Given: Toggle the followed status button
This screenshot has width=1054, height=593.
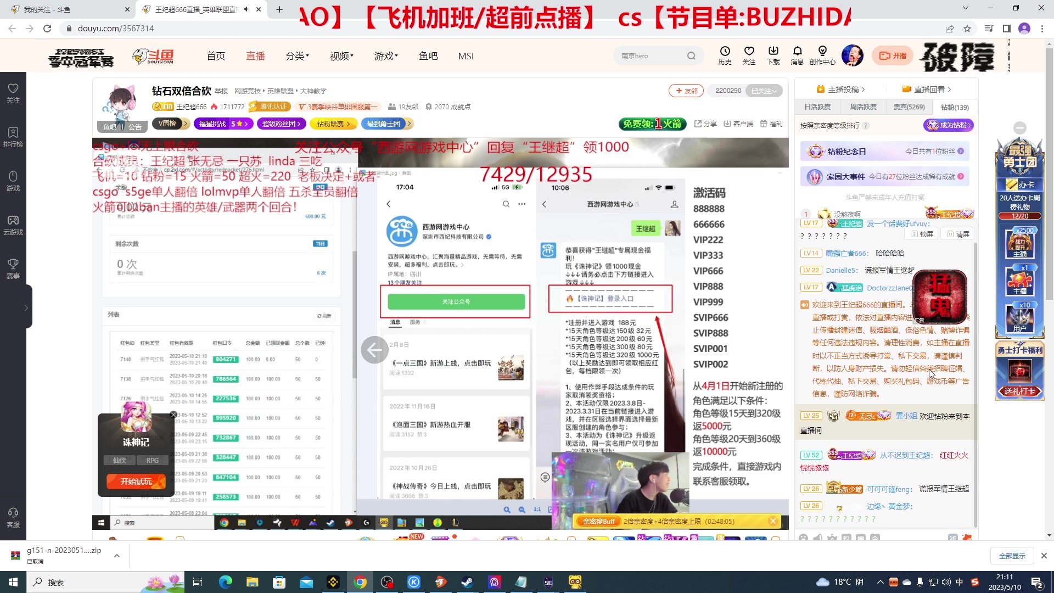Looking at the screenshot, I should pyautogui.click(x=764, y=91).
